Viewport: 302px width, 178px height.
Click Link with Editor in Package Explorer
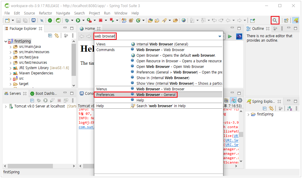57,36
